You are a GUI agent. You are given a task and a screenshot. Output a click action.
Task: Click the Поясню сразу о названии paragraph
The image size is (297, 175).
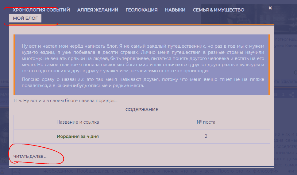point(143,82)
